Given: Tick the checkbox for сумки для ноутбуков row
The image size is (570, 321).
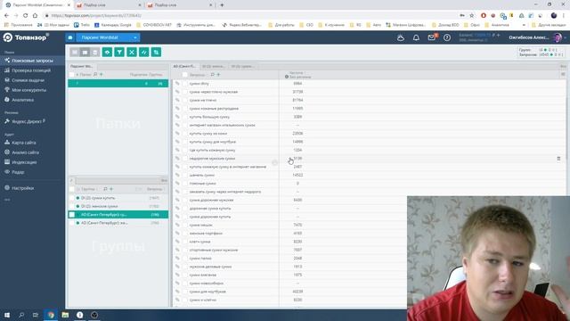Looking at the screenshot, I should click(184, 292).
